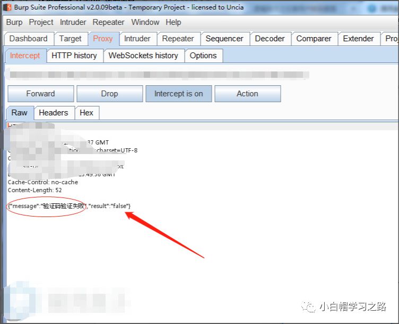
Task: Switch to the Headers view tab
Action: pyautogui.click(x=54, y=113)
